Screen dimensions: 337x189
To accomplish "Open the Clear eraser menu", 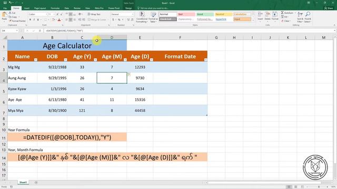I will (286, 21).
